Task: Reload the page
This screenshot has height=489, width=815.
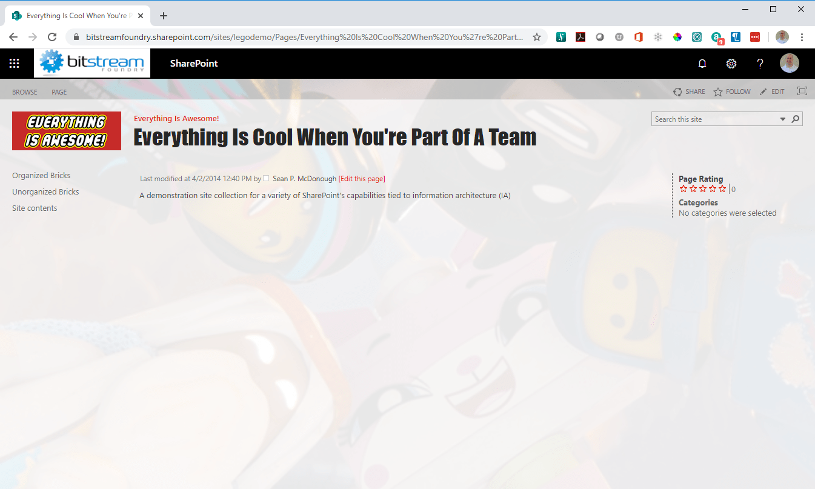Action: (52, 37)
